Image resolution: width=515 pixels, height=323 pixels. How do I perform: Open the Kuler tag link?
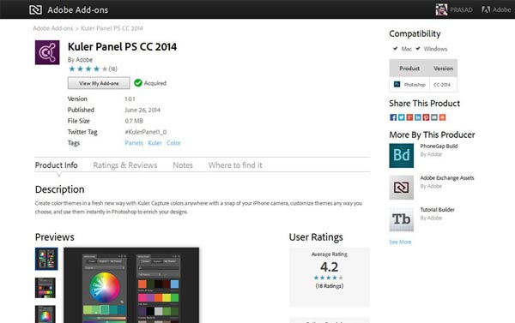154,143
